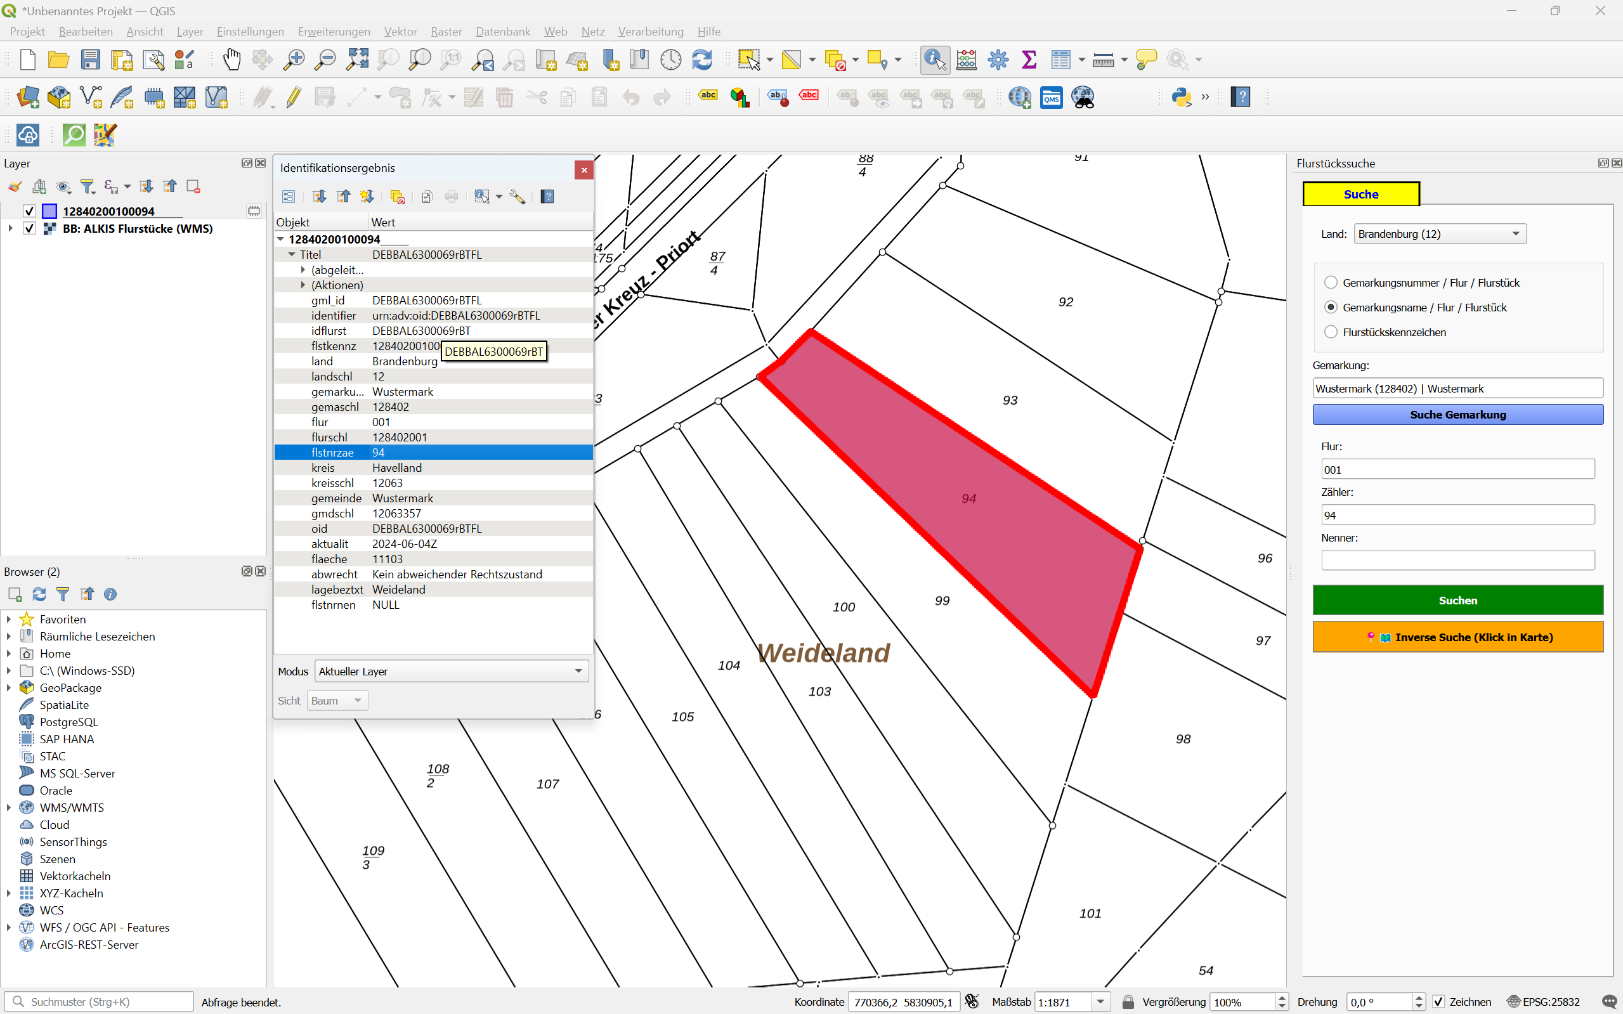Zoom to full extent icon
The image size is (1623, 1014).
pos(357,60)
